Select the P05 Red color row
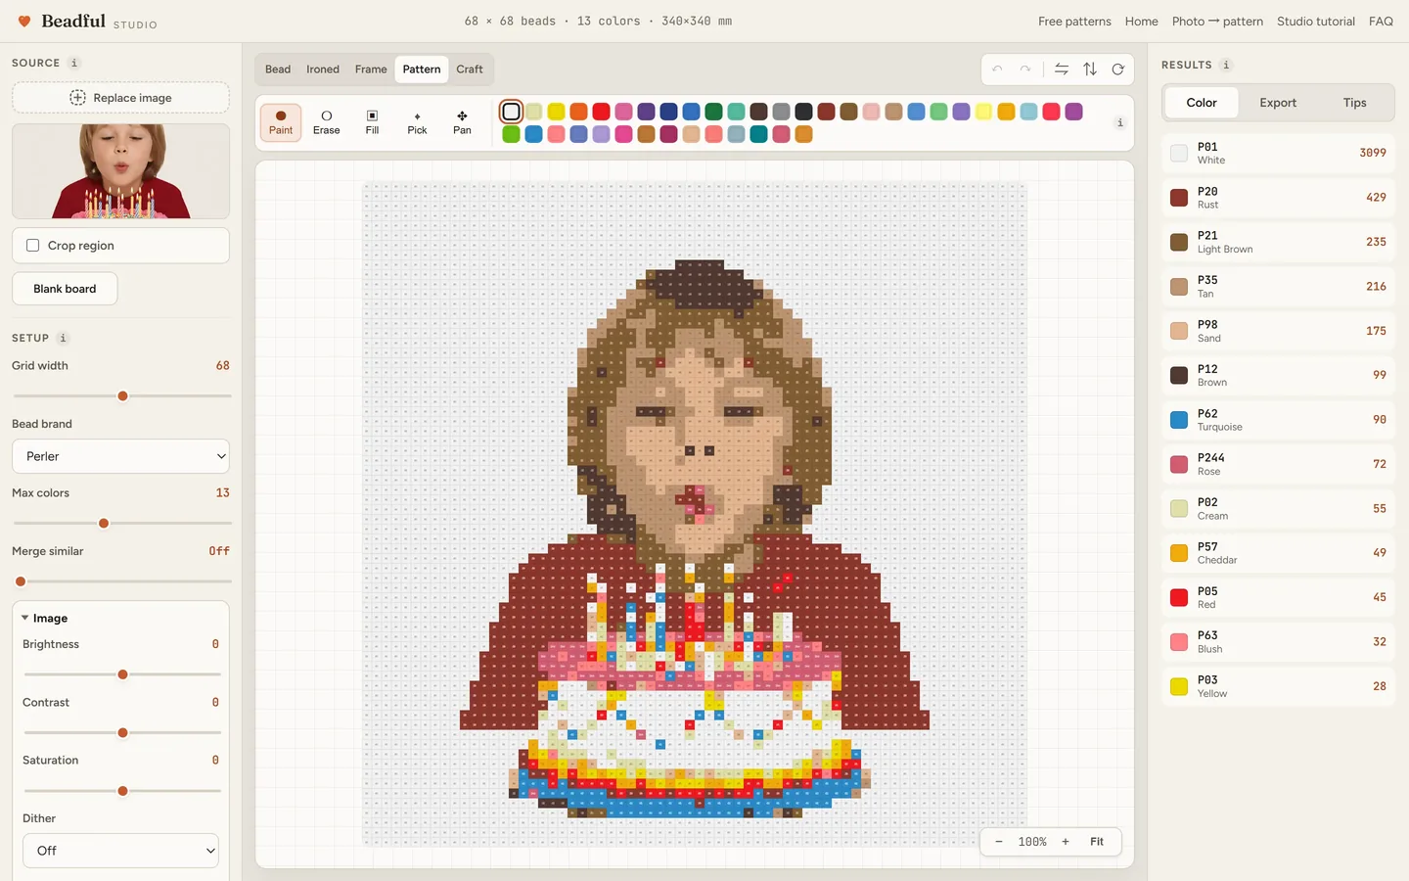Screen dimensions: 1409x881 click(1278, 598)
